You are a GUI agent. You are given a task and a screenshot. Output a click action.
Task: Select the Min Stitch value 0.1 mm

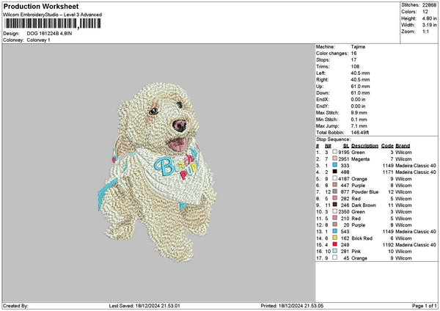[x=359, y=120]
